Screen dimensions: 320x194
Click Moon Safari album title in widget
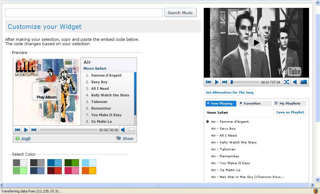(x=95, y=68)
